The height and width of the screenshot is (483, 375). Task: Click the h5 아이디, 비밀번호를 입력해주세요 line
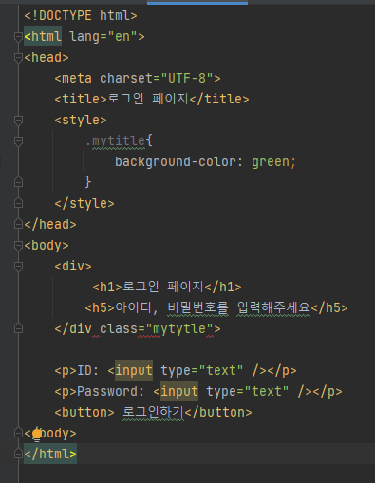pos(216,307)
